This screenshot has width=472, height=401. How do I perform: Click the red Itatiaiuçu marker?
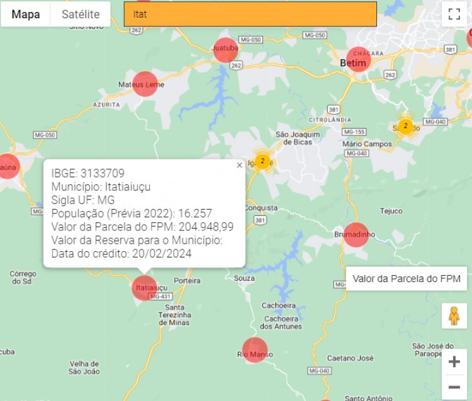144,288
